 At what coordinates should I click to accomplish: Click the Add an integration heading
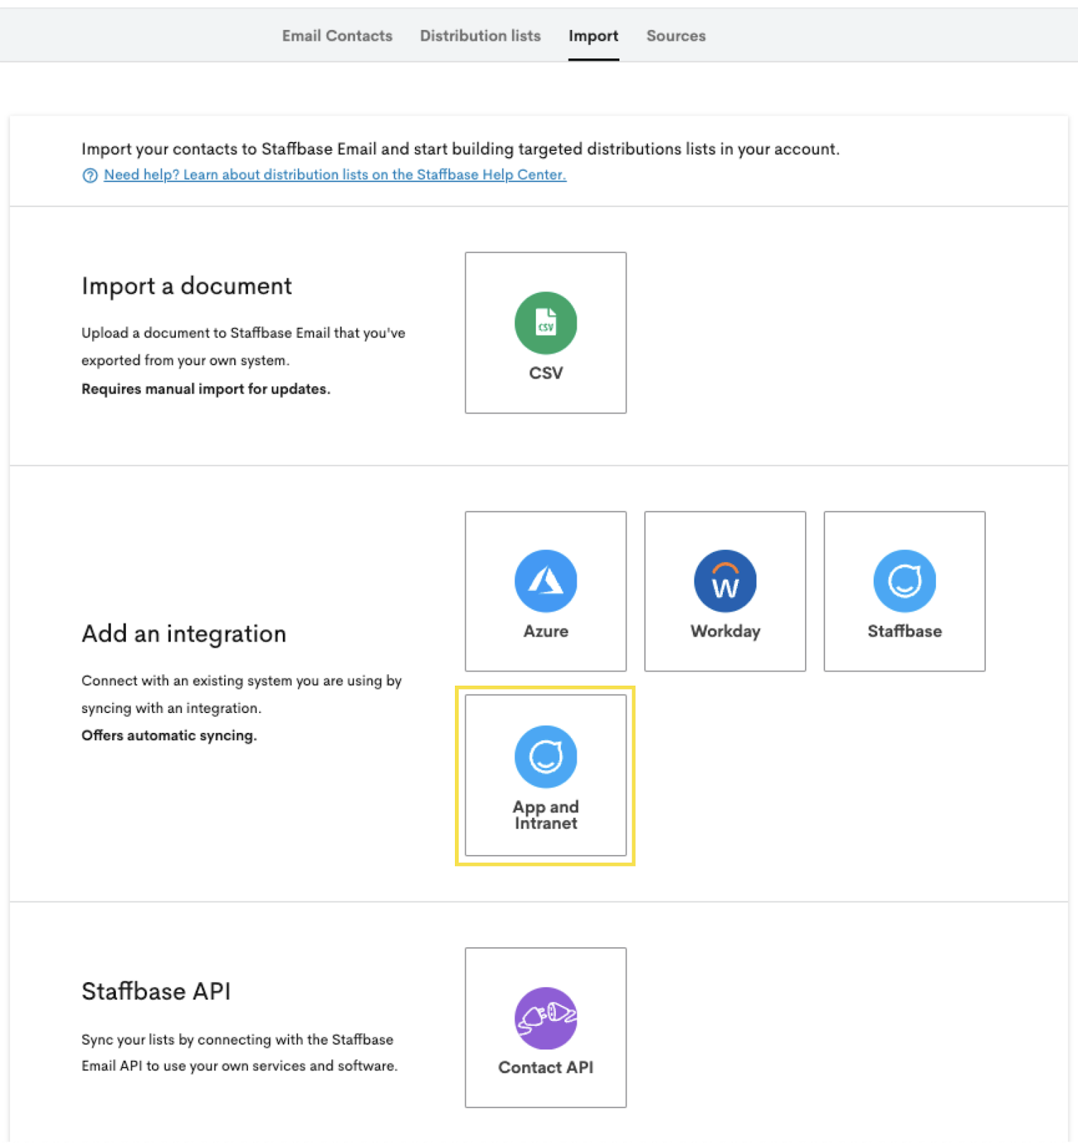click(184, 634)
